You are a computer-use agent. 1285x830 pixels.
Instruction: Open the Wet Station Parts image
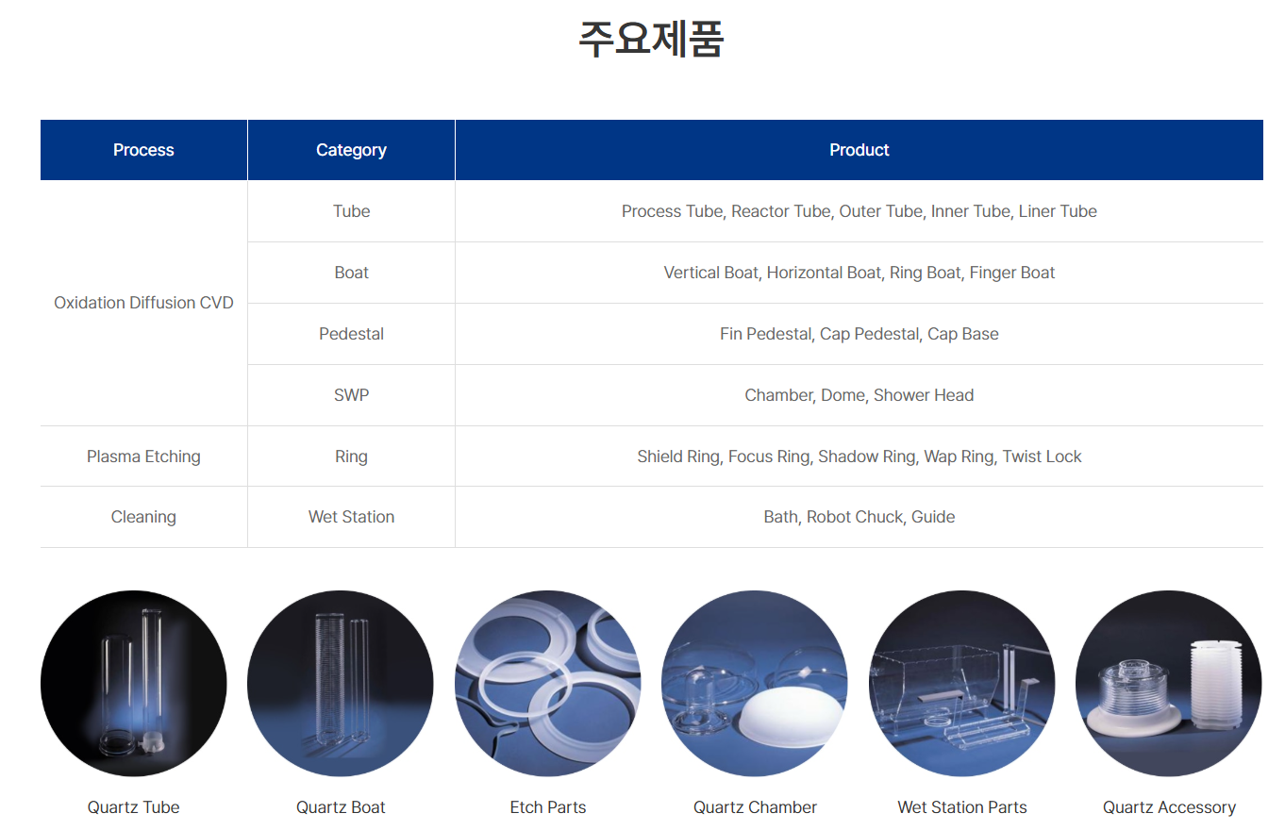pyautogui.click(x=961, y=684)
